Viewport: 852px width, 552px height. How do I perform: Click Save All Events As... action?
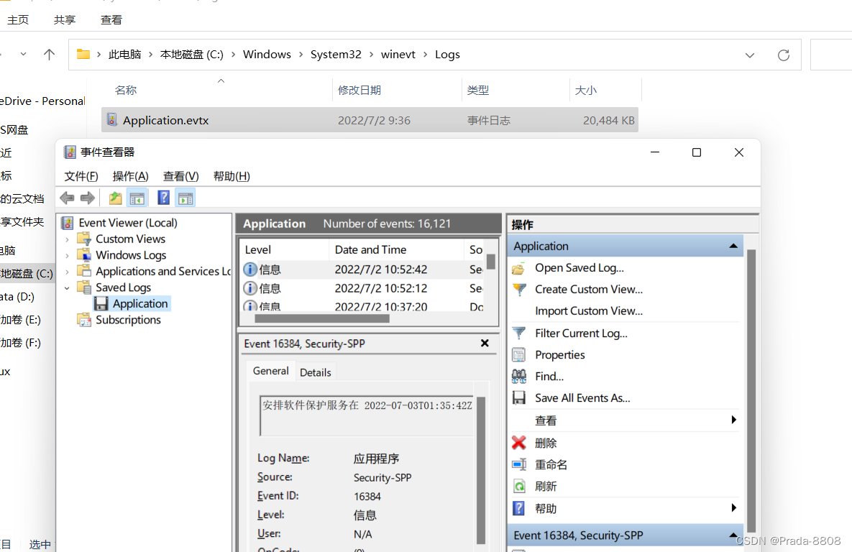coord(582,397)
